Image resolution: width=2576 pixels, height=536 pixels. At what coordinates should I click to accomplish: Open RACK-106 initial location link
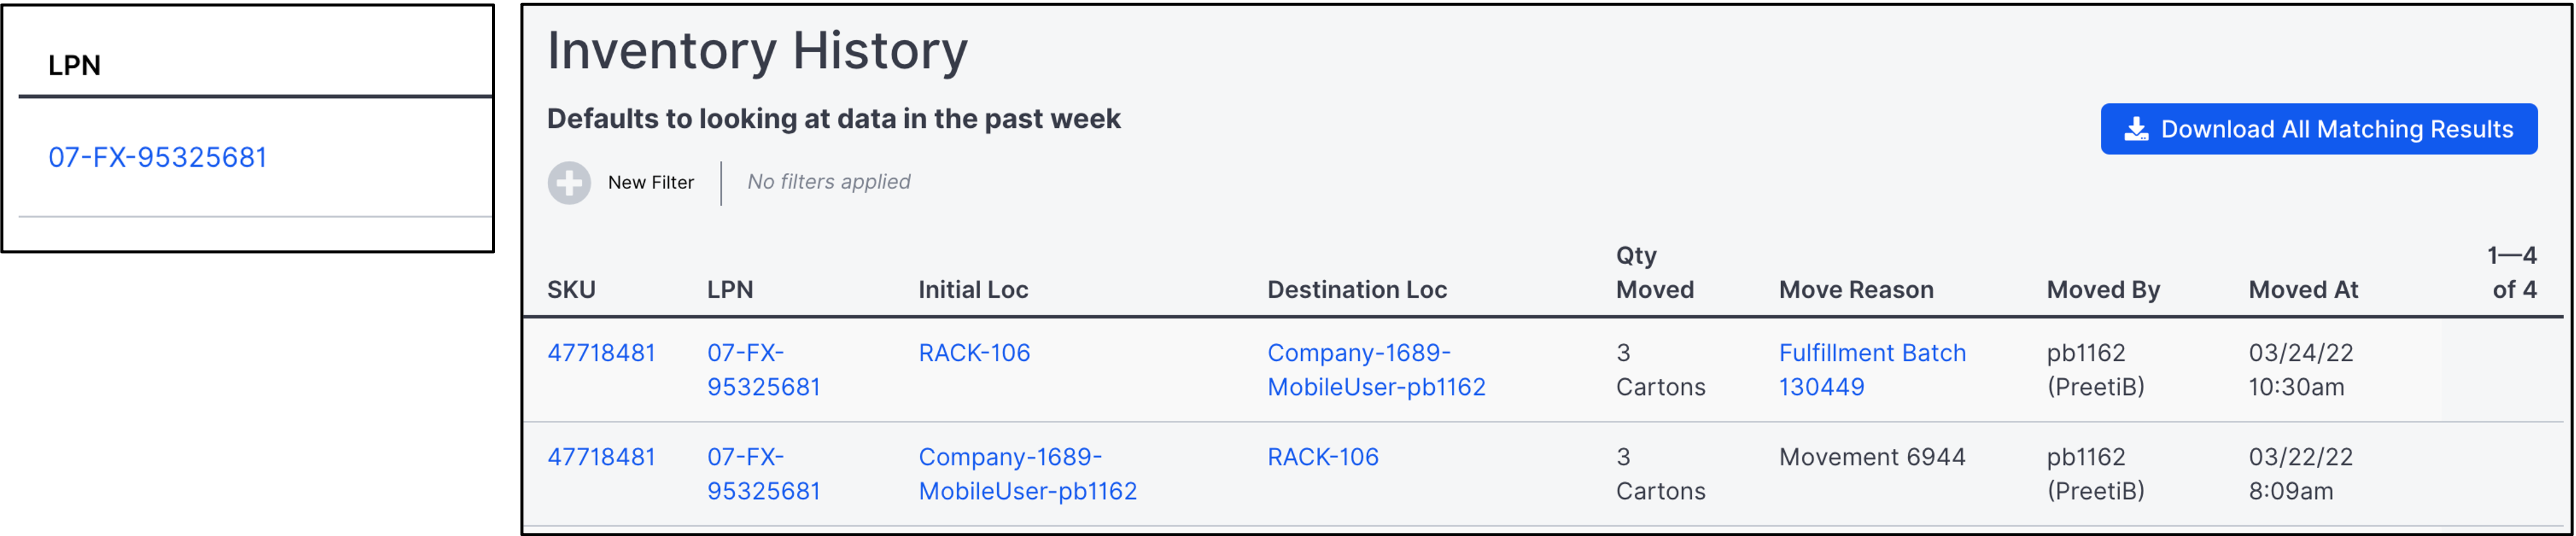click(x=974, y=353)
